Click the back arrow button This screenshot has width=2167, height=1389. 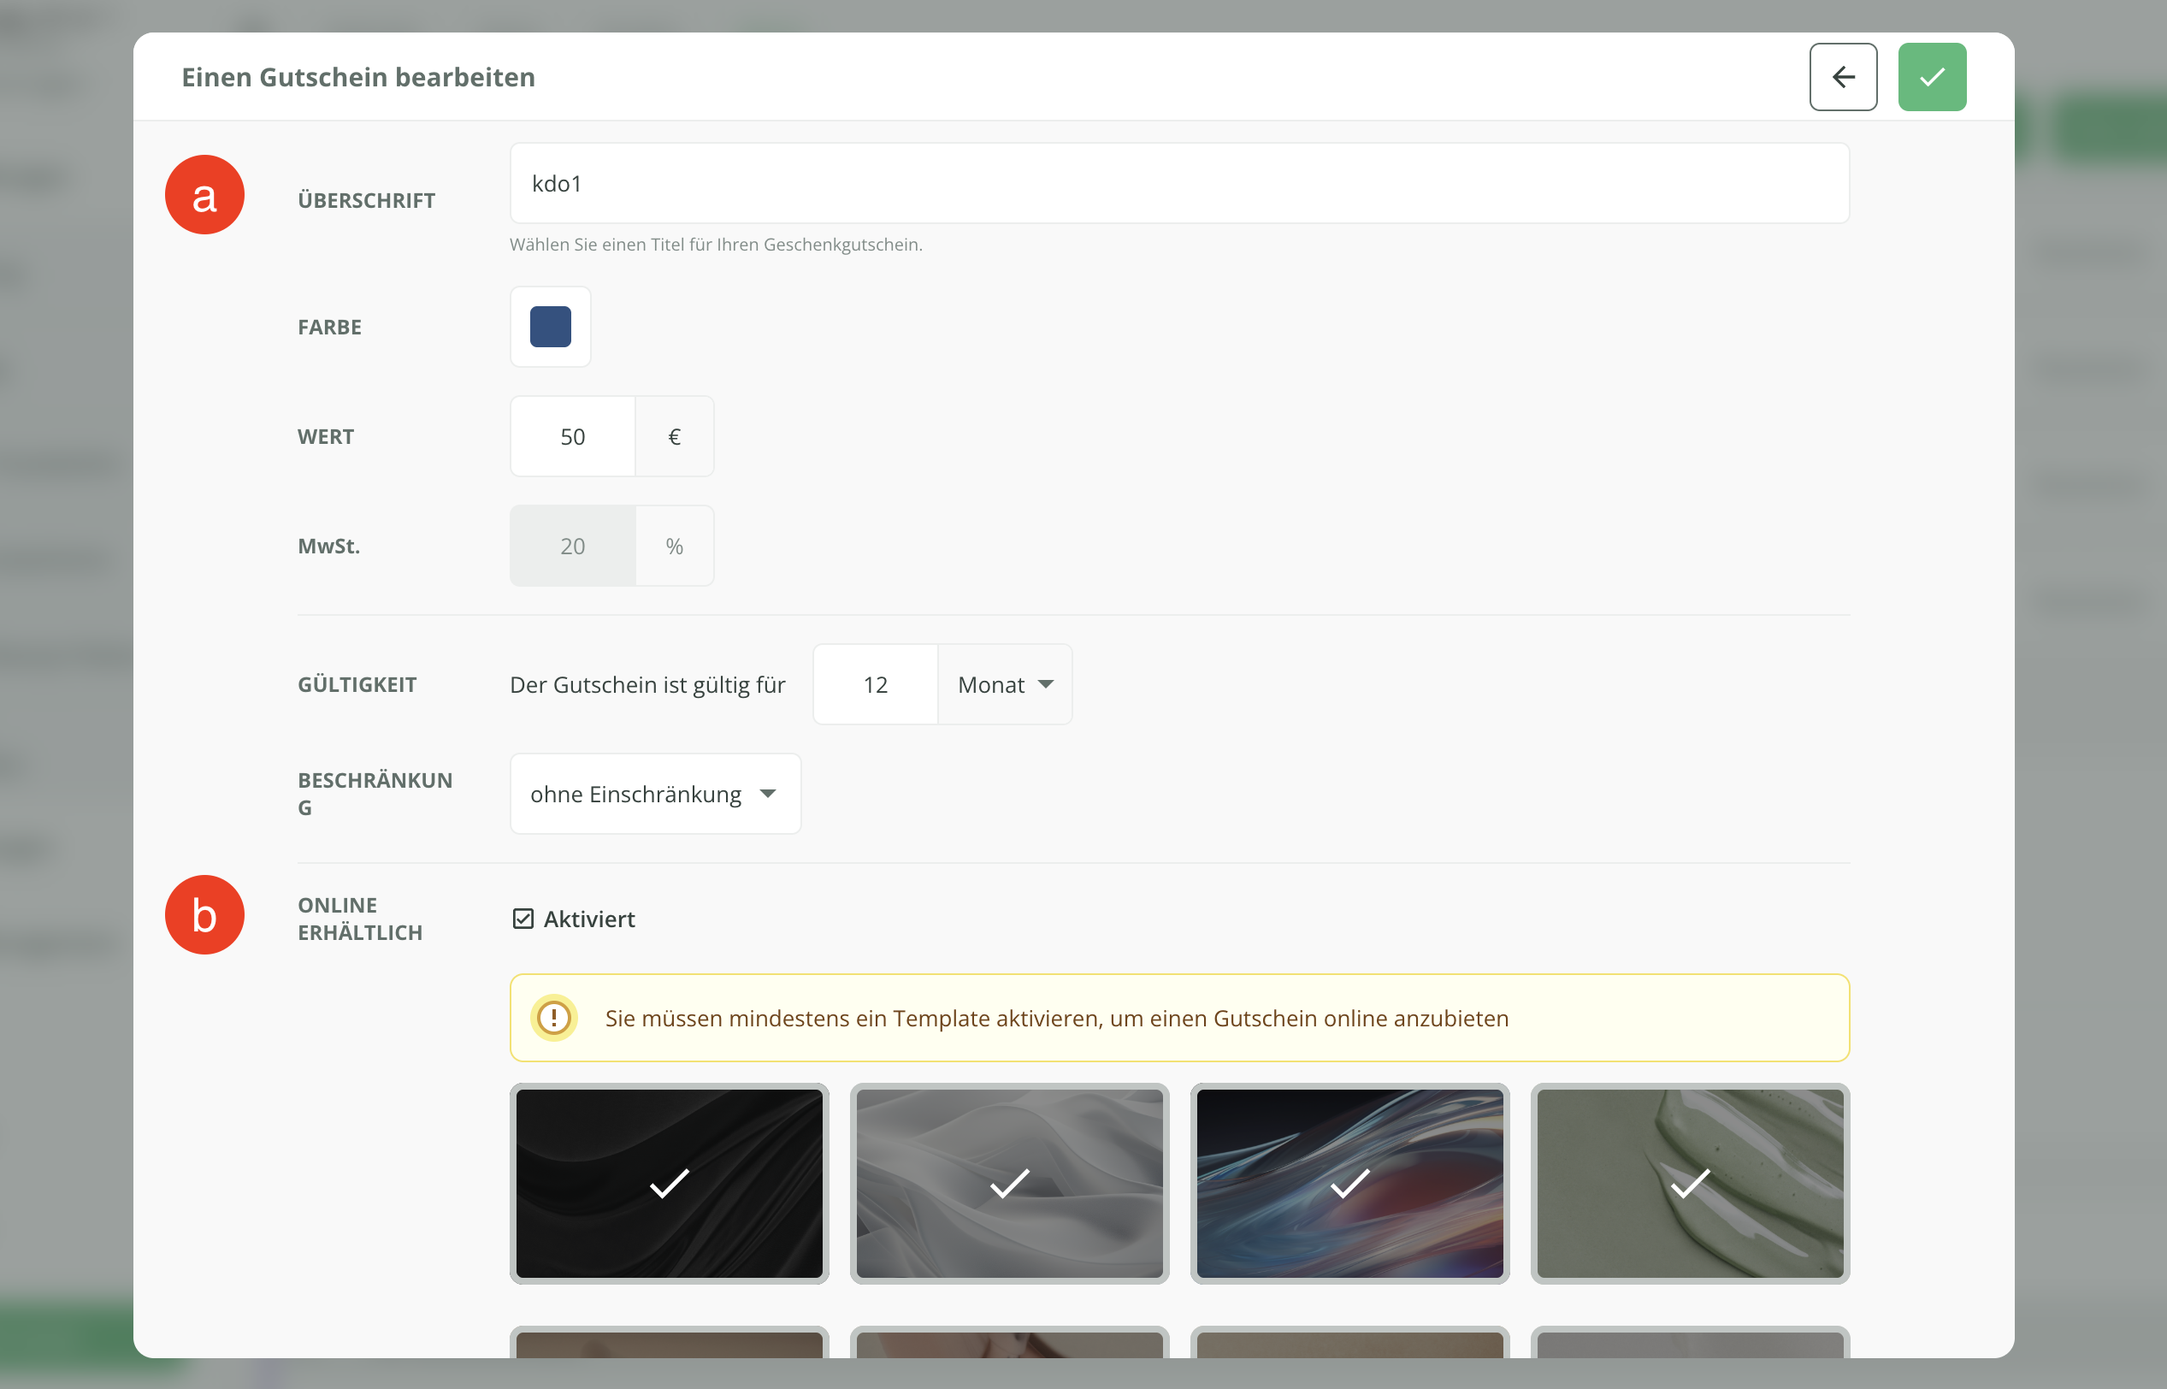[1842, 77]
